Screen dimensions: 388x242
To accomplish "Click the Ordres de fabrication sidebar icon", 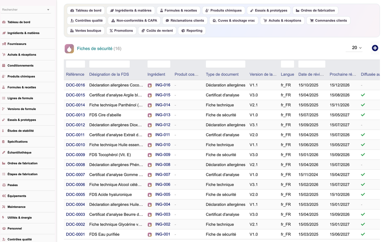I will [4, 163].
